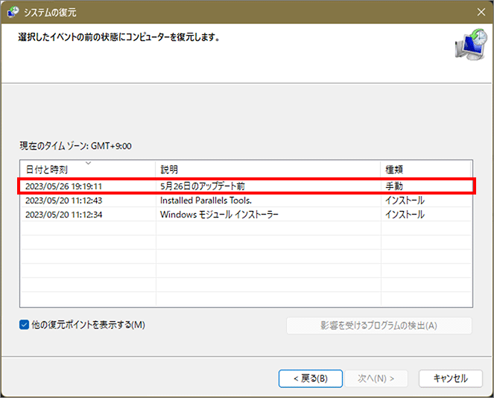Image resolution: width=494 pixels, height=398 pixels.
Task: Click 影響を受けるプログラムの検出(A) button
Action: pyautogui.click(x=379, y=326)
